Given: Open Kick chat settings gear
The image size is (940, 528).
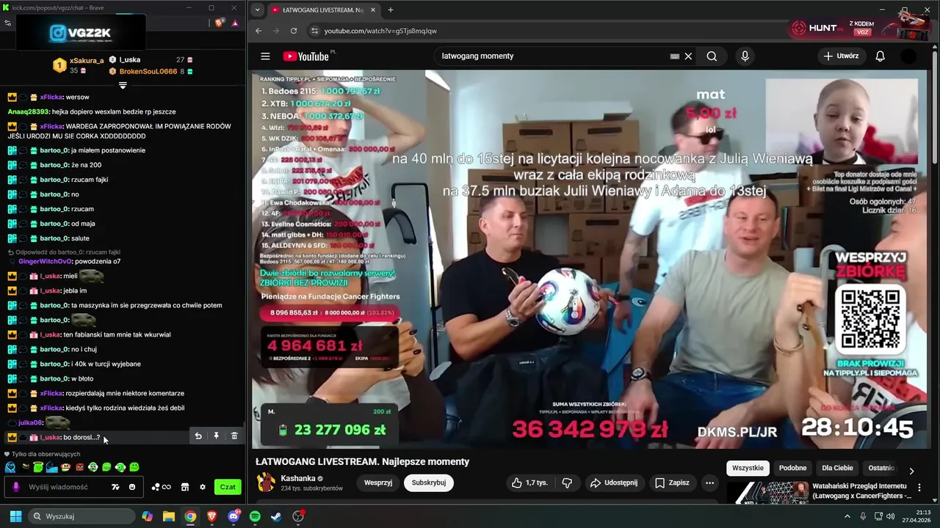Looking at the screenshot, I should 203,487.
